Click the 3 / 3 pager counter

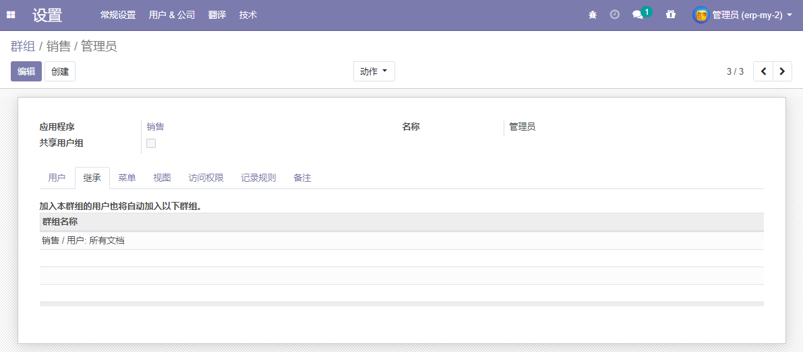click(735, 71)
